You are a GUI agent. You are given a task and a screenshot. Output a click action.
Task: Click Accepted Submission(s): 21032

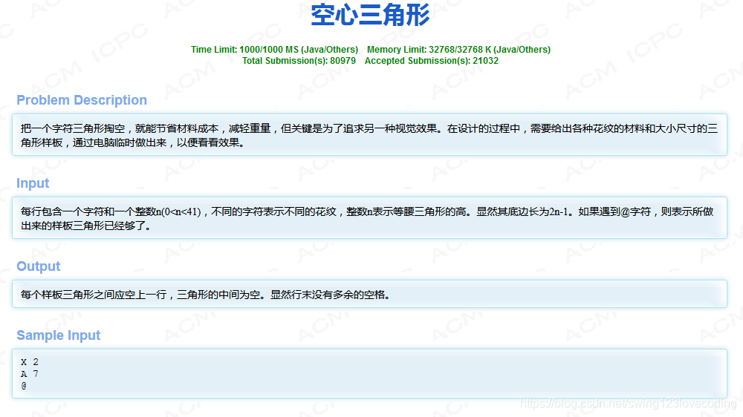coord(431,61)
